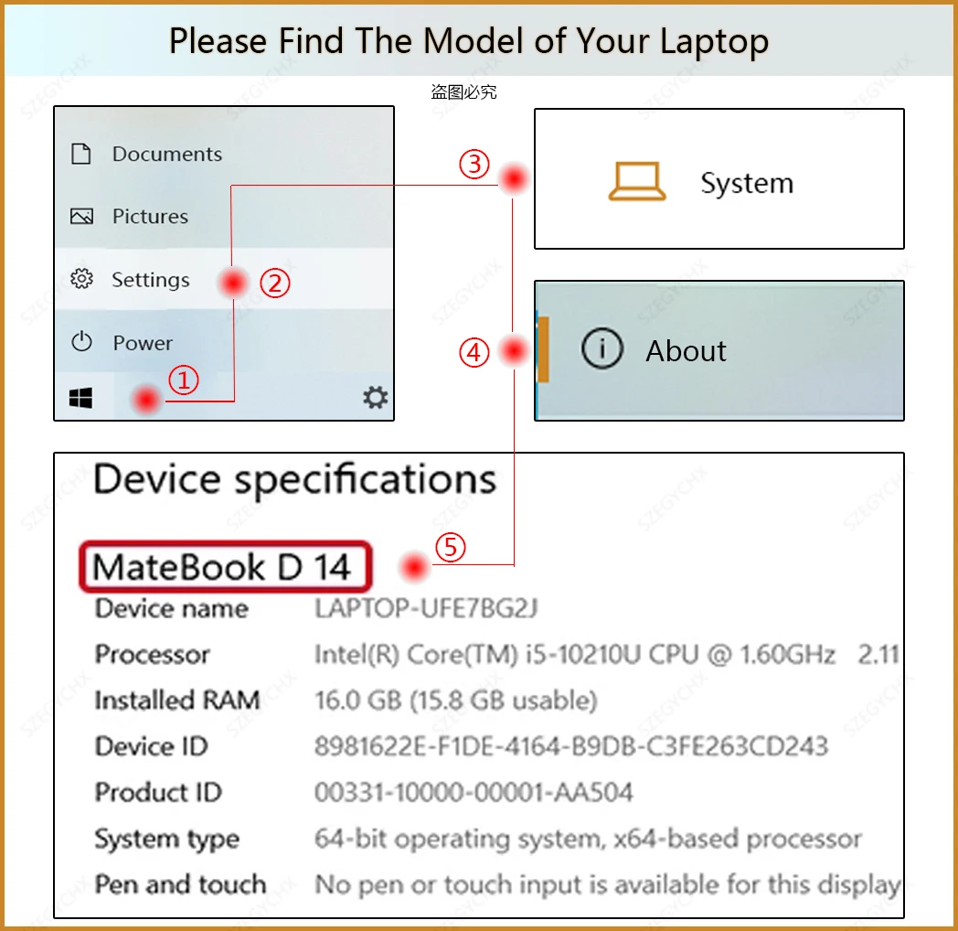This screenshot has height=931, width=958.
Task: Select Power from the Start menu
Action: click(143, 343)
